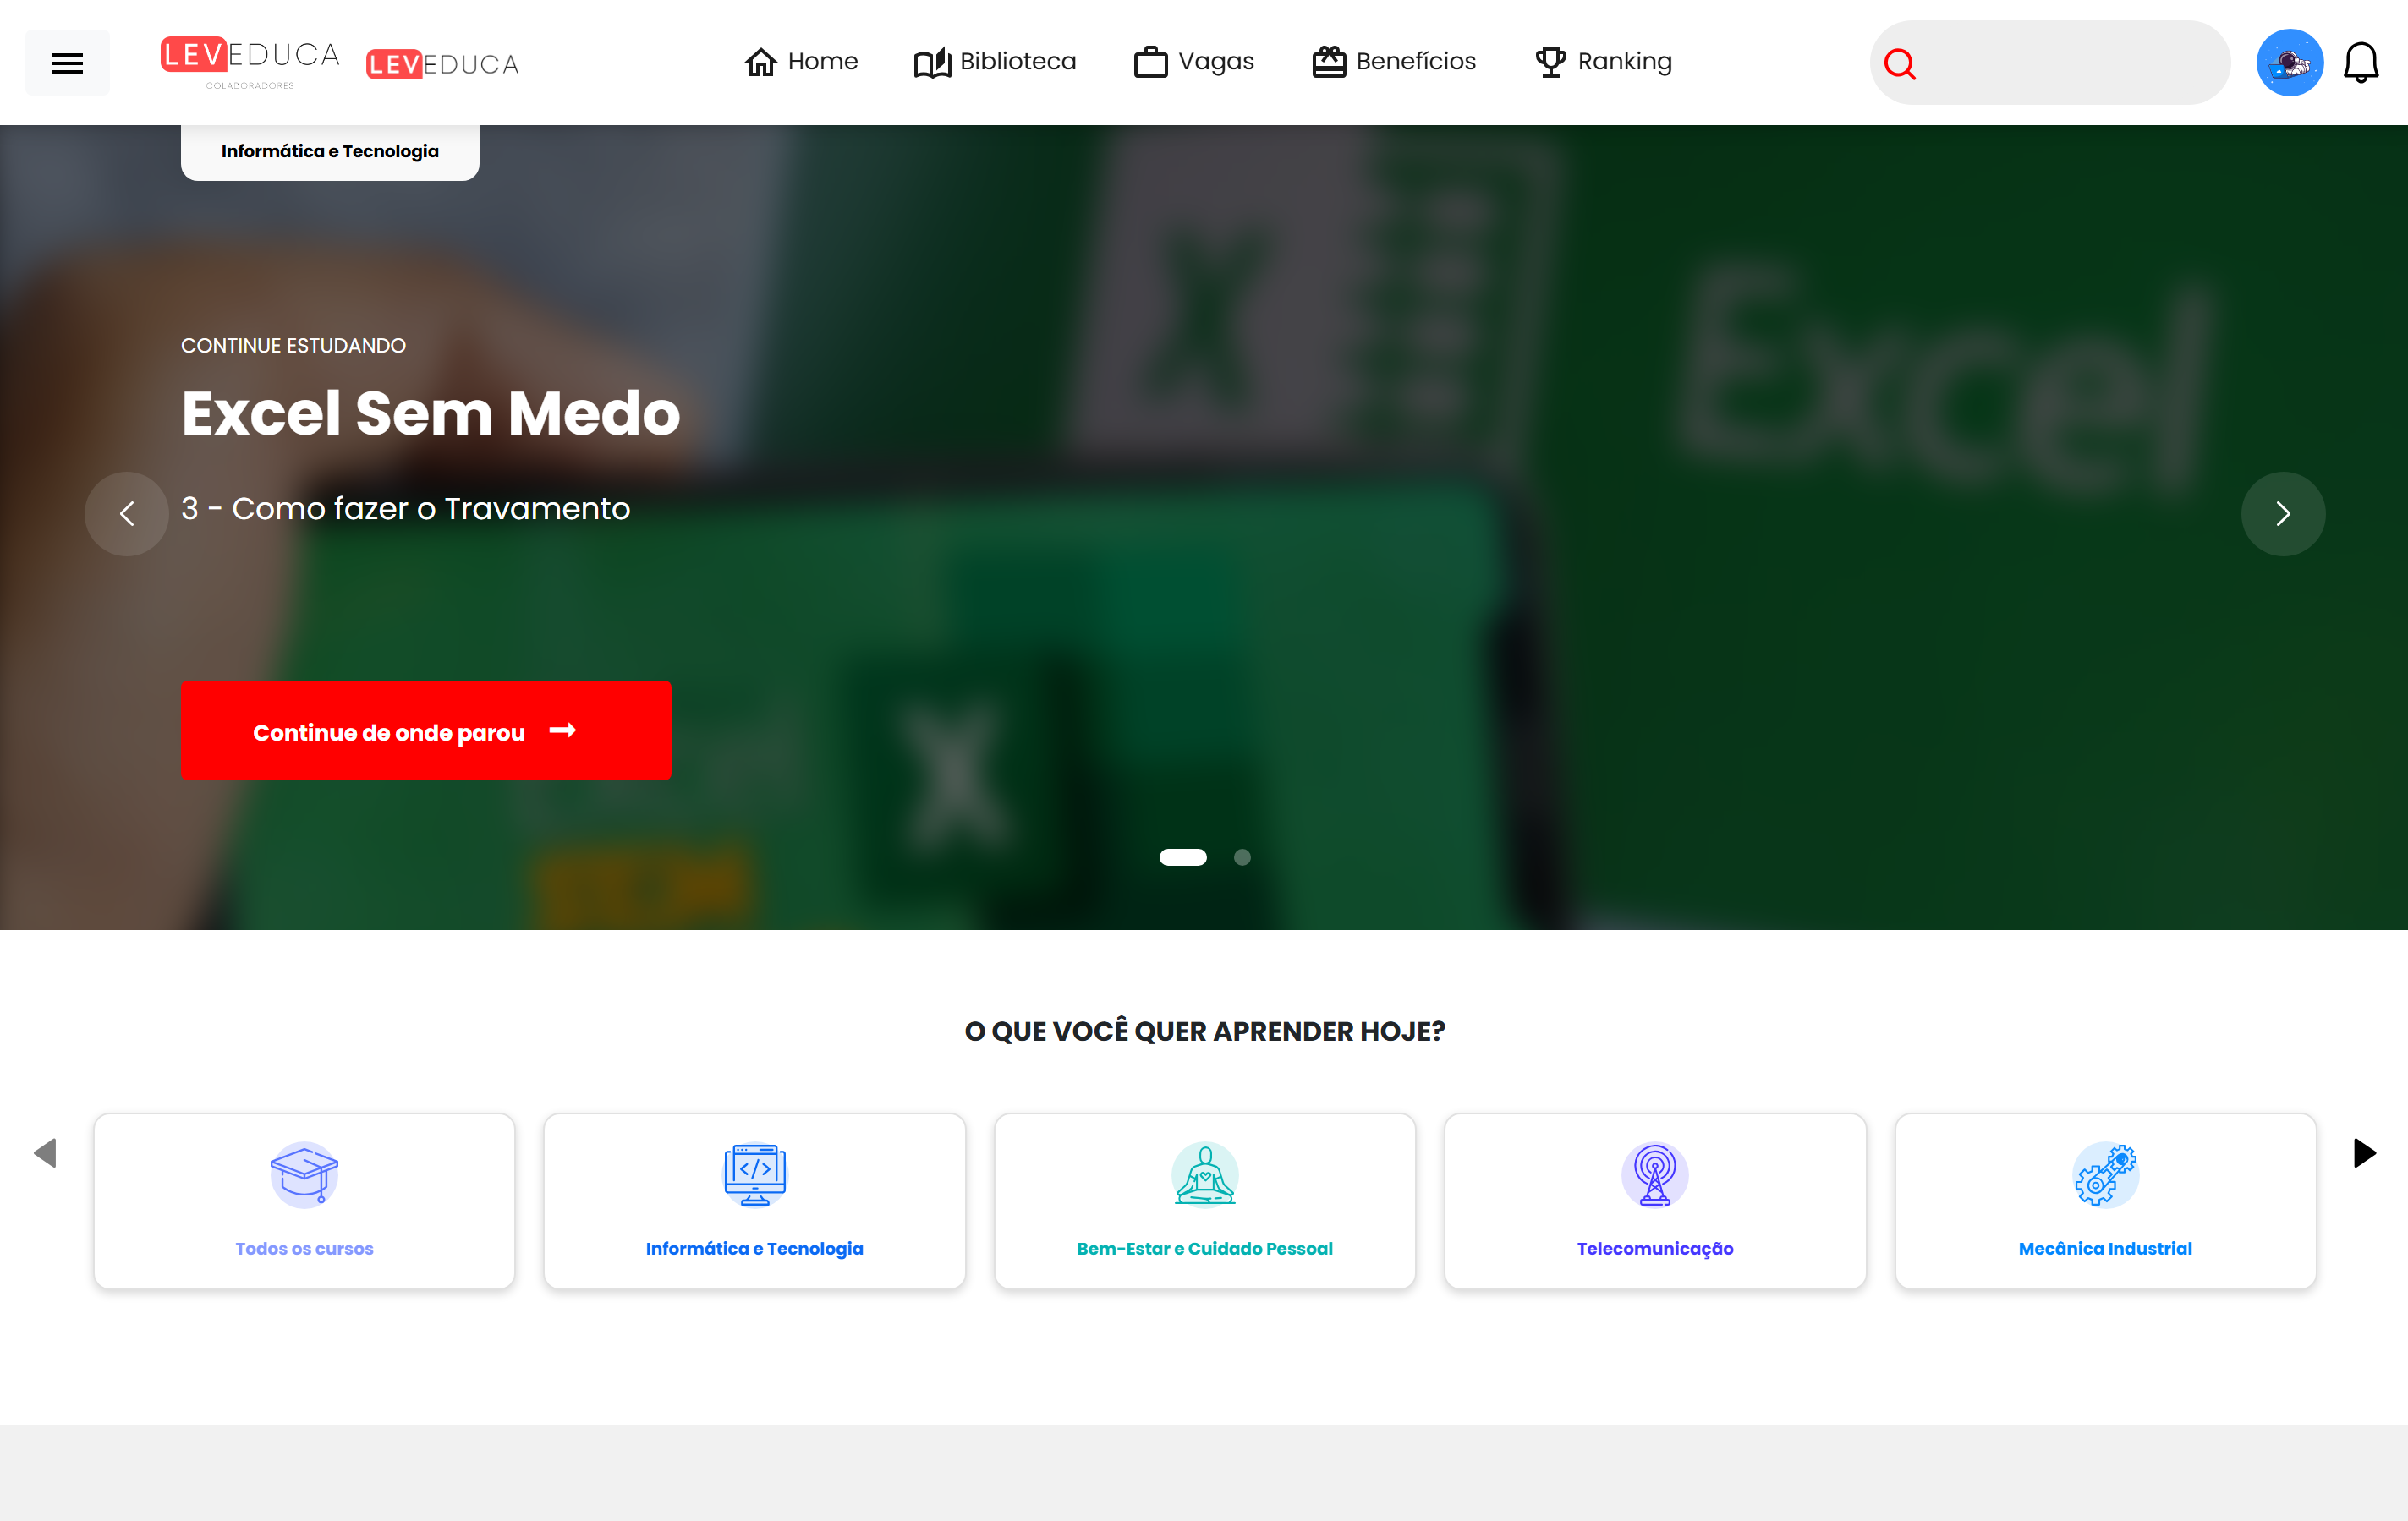This screenshot has width=2408, height=1521.
Task: Click the Informática e Tecnologia banner tag
Action: pyautogui.click(x=330, y=152)
